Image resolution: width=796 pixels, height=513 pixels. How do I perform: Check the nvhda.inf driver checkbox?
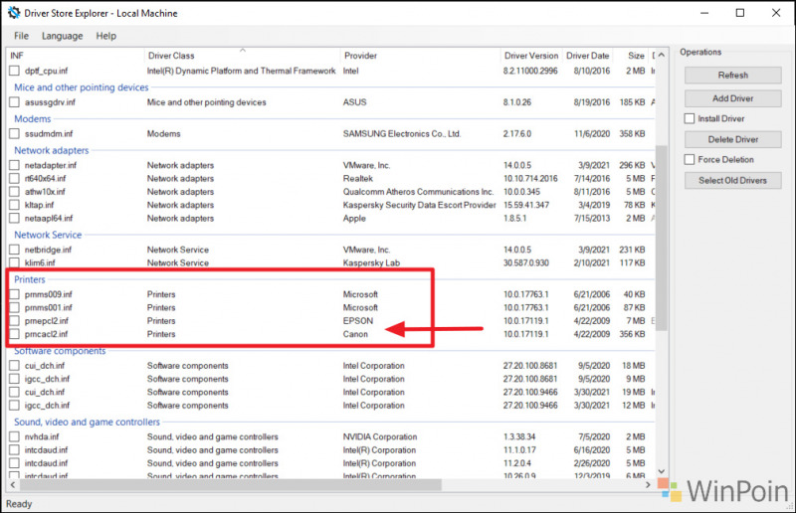coord(14,436)
